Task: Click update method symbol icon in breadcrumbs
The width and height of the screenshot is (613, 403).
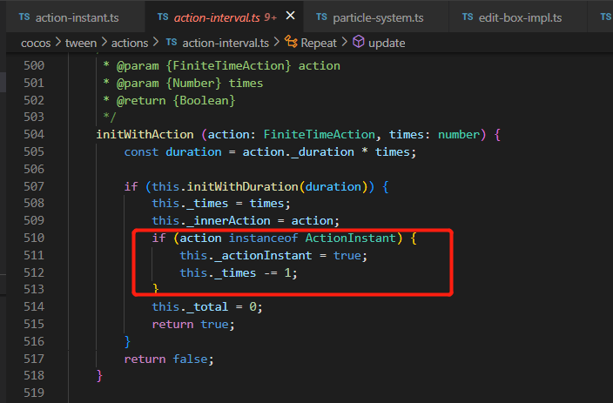Action: [359, 42]
